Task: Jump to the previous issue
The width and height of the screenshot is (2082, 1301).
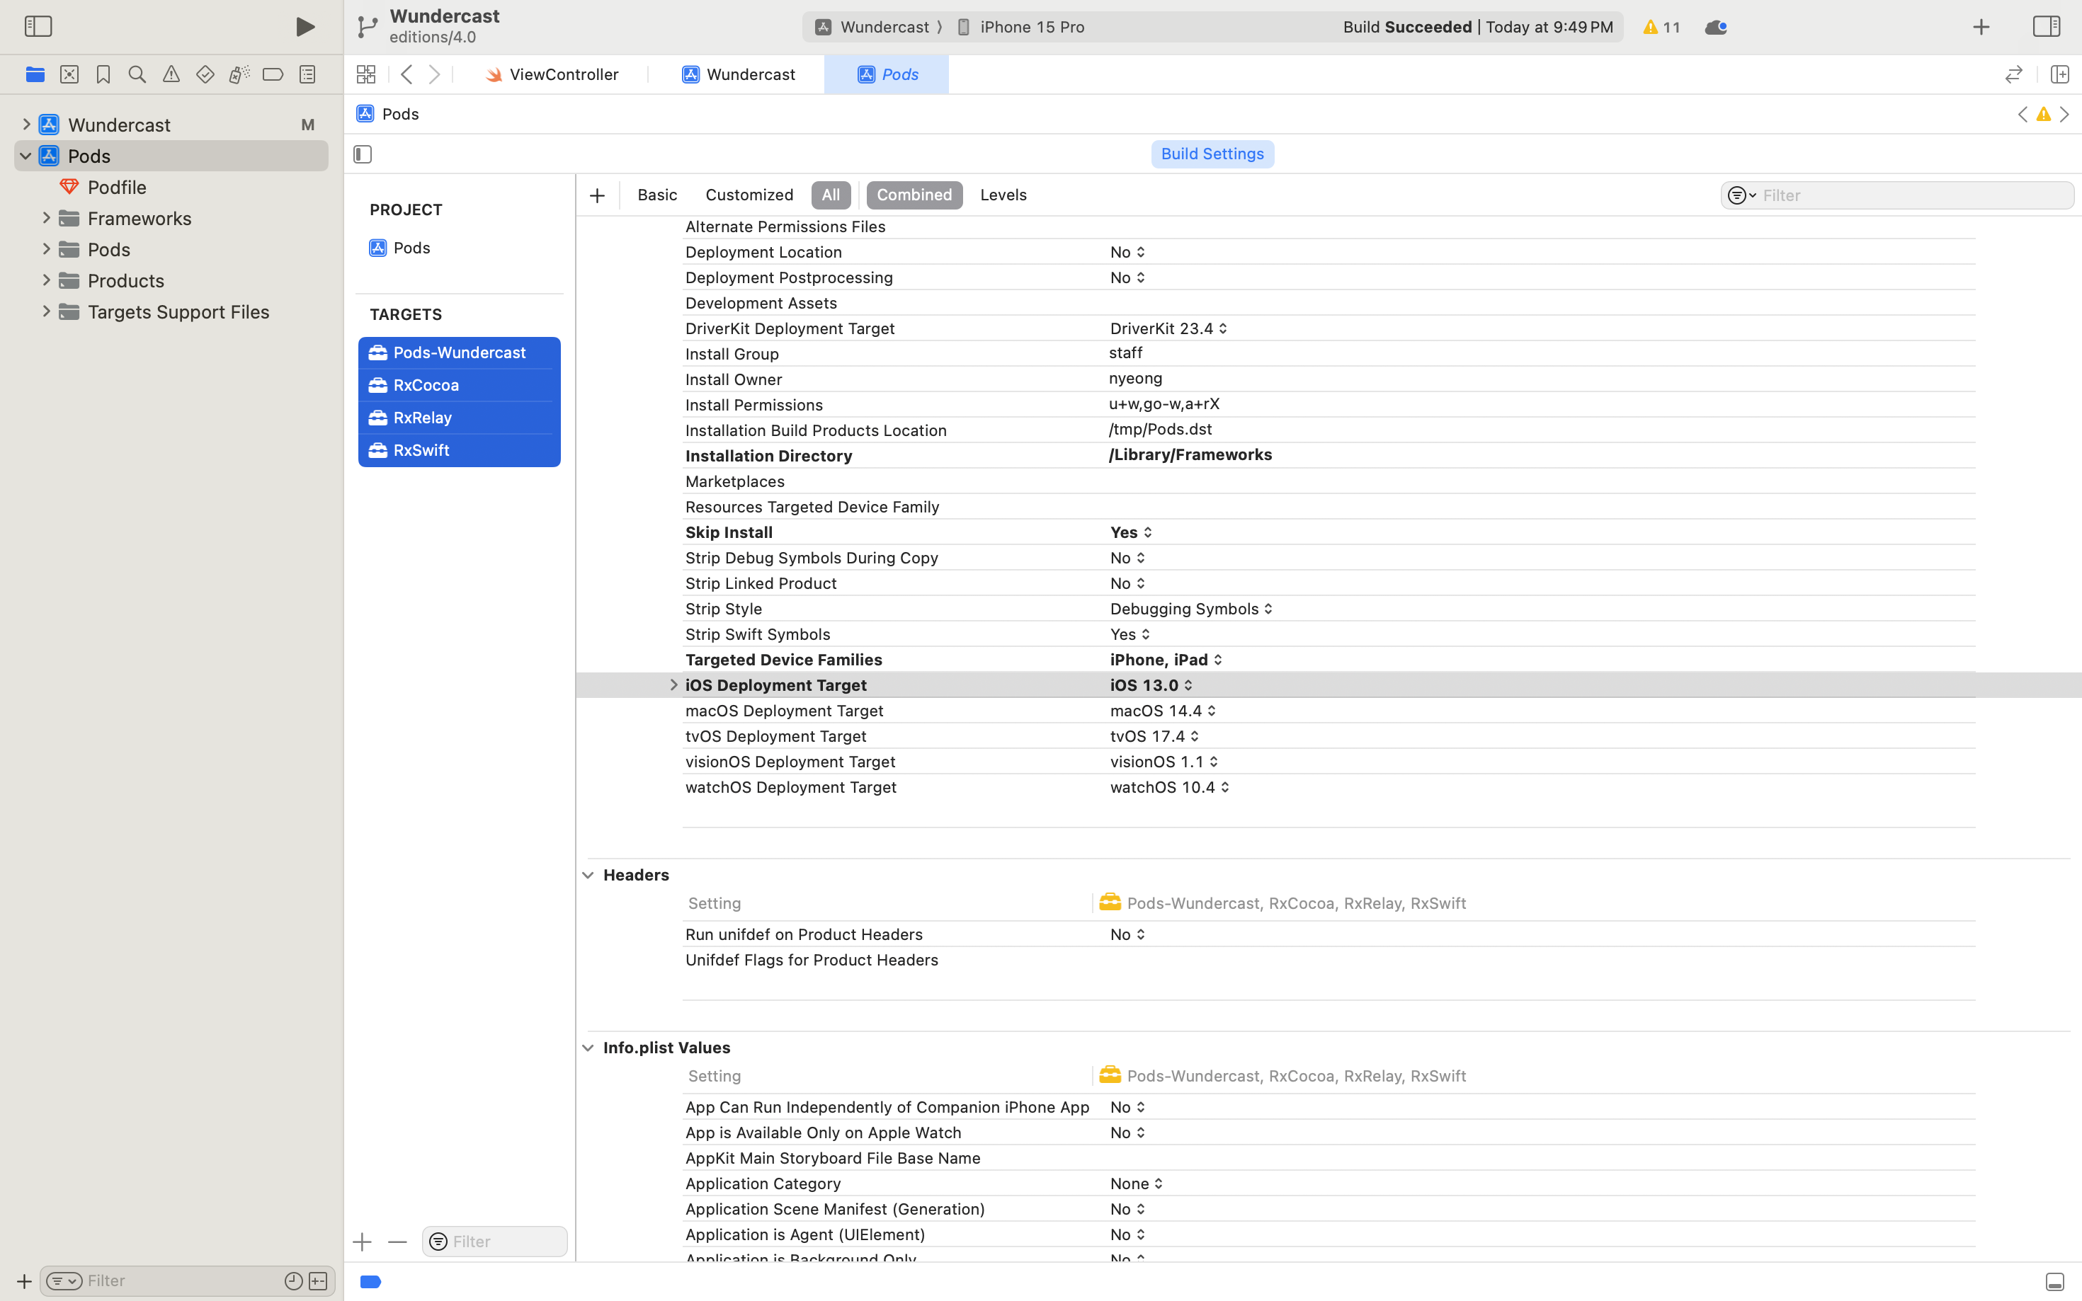Action: [2023, 115]
